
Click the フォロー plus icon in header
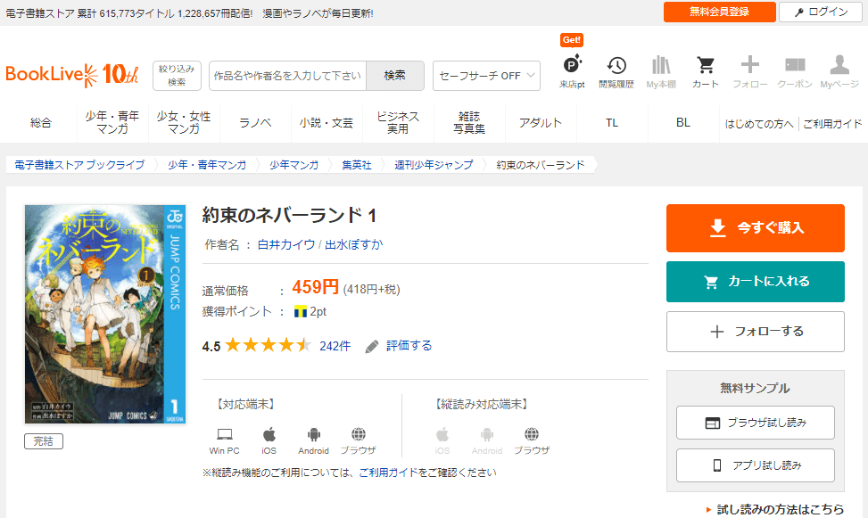749,71
